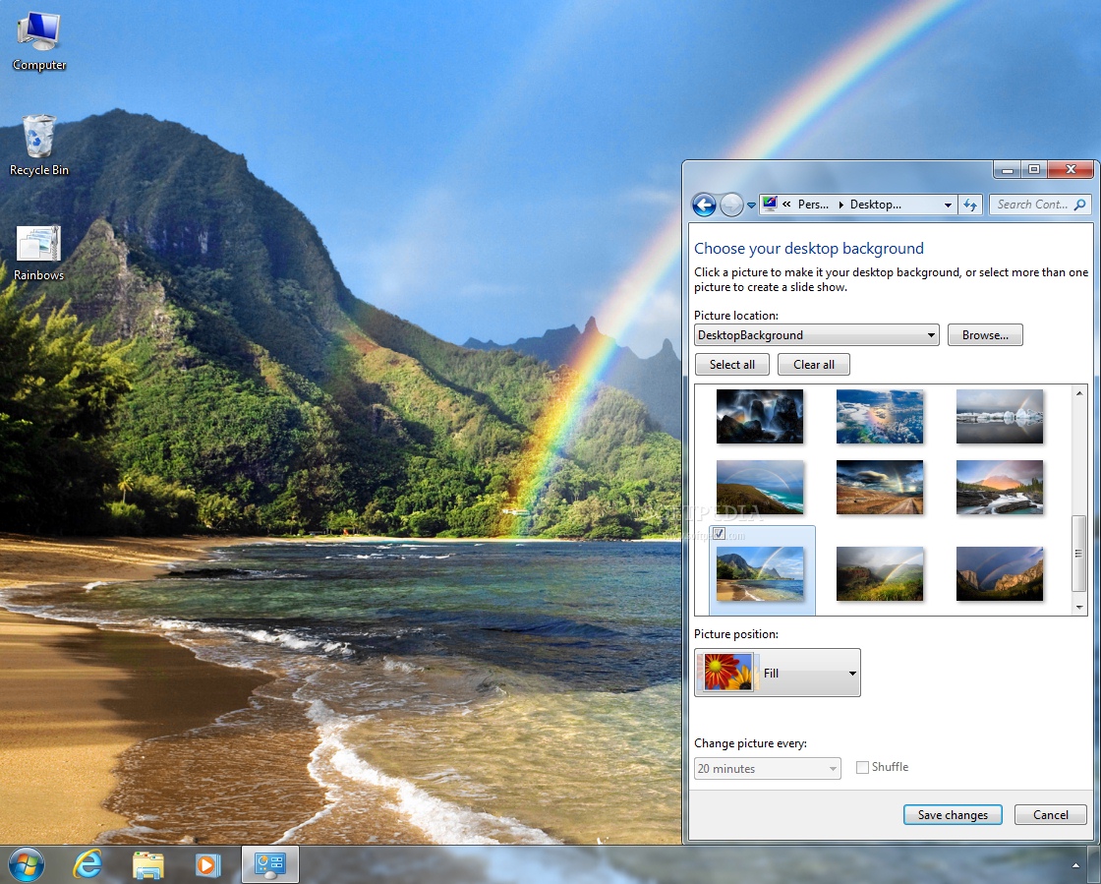Screen dimensions: 1101x884
Task: Choose the tropical beach rainbow thumbnail
Action: coord(760,573)
